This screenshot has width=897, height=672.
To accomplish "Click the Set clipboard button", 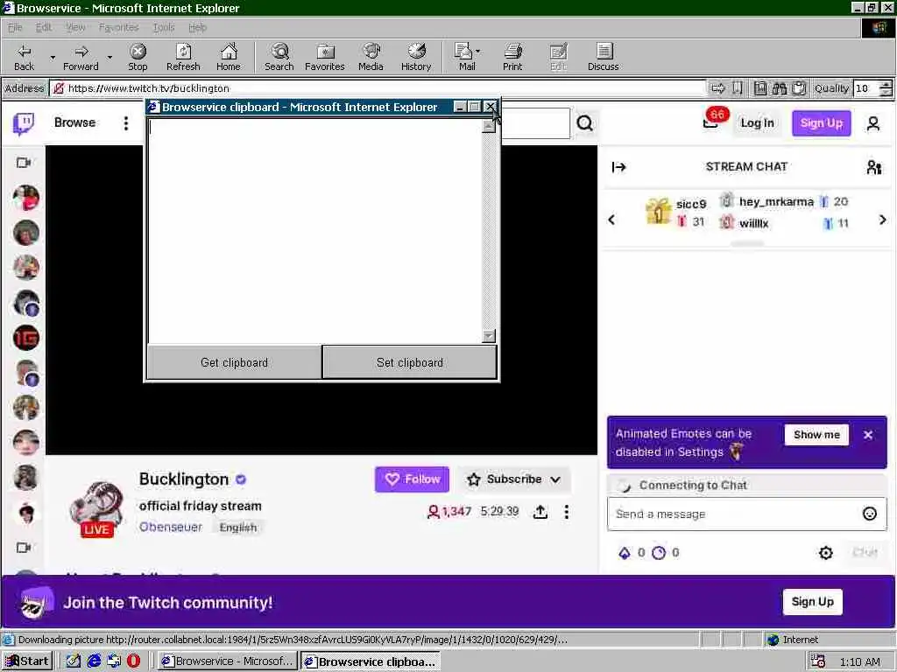I will click(410, 362).
